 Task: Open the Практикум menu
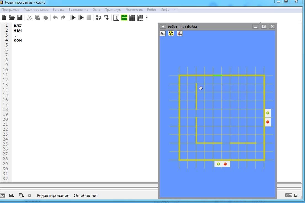point(113,10)
